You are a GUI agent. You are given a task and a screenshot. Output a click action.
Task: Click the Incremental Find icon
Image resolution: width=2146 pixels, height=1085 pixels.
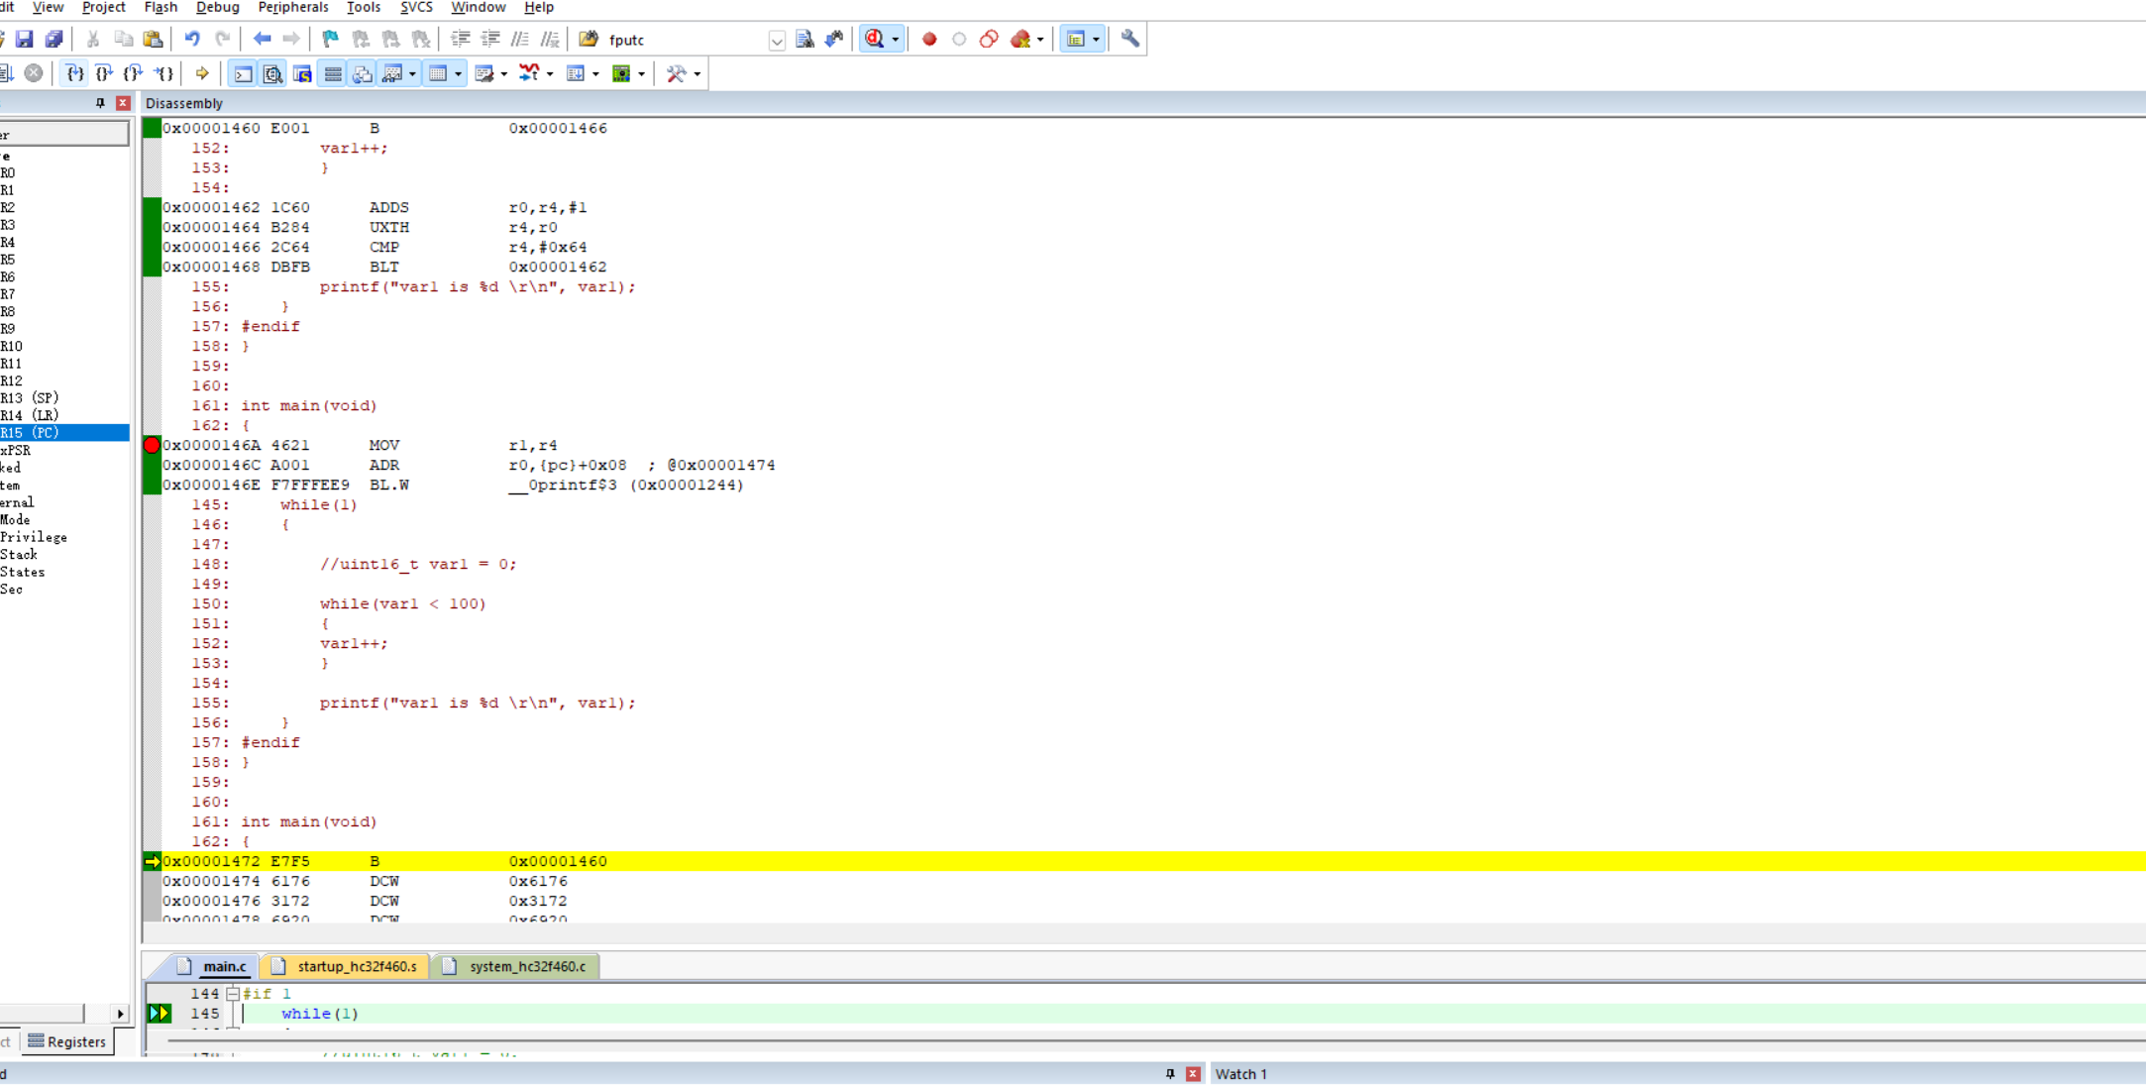point(834,39)
